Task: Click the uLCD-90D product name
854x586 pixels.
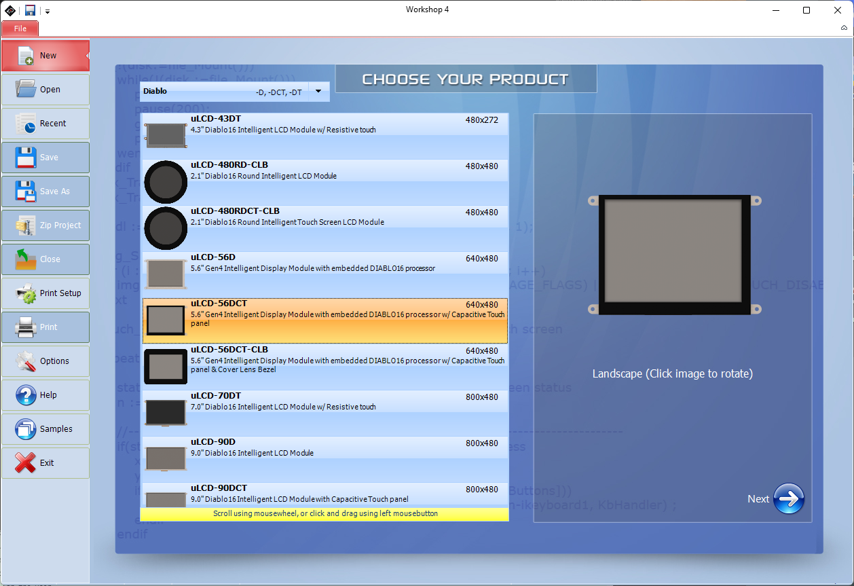Action: click(x=213, y=442)
